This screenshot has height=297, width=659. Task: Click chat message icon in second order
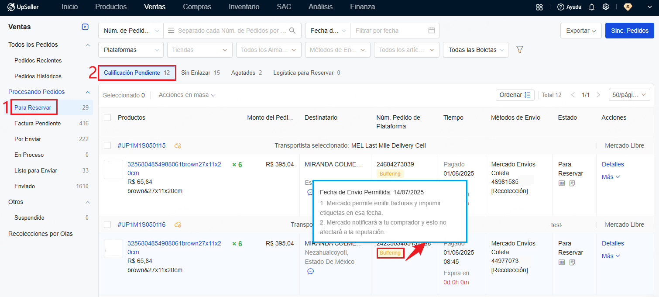click(310, 271)
